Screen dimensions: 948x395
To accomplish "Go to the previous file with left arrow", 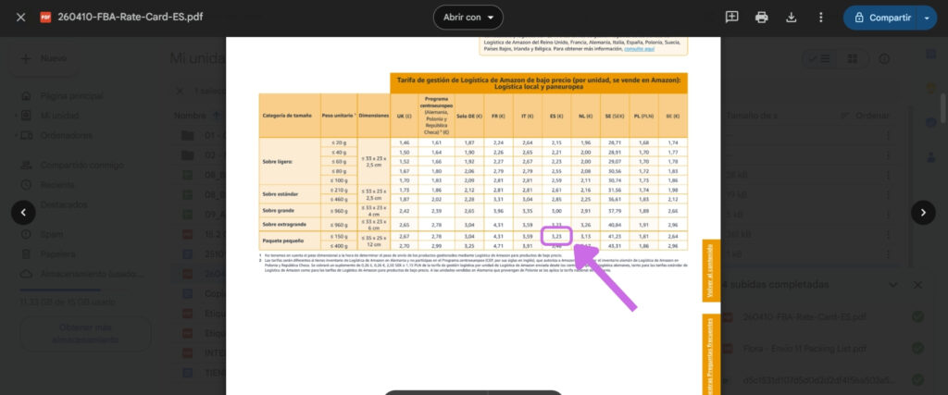I will click(x=23, y=213).
